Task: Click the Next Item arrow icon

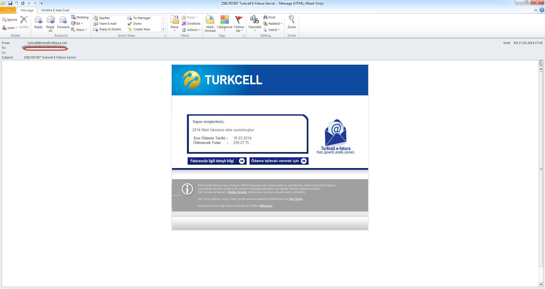Action: tap(35, 3)
